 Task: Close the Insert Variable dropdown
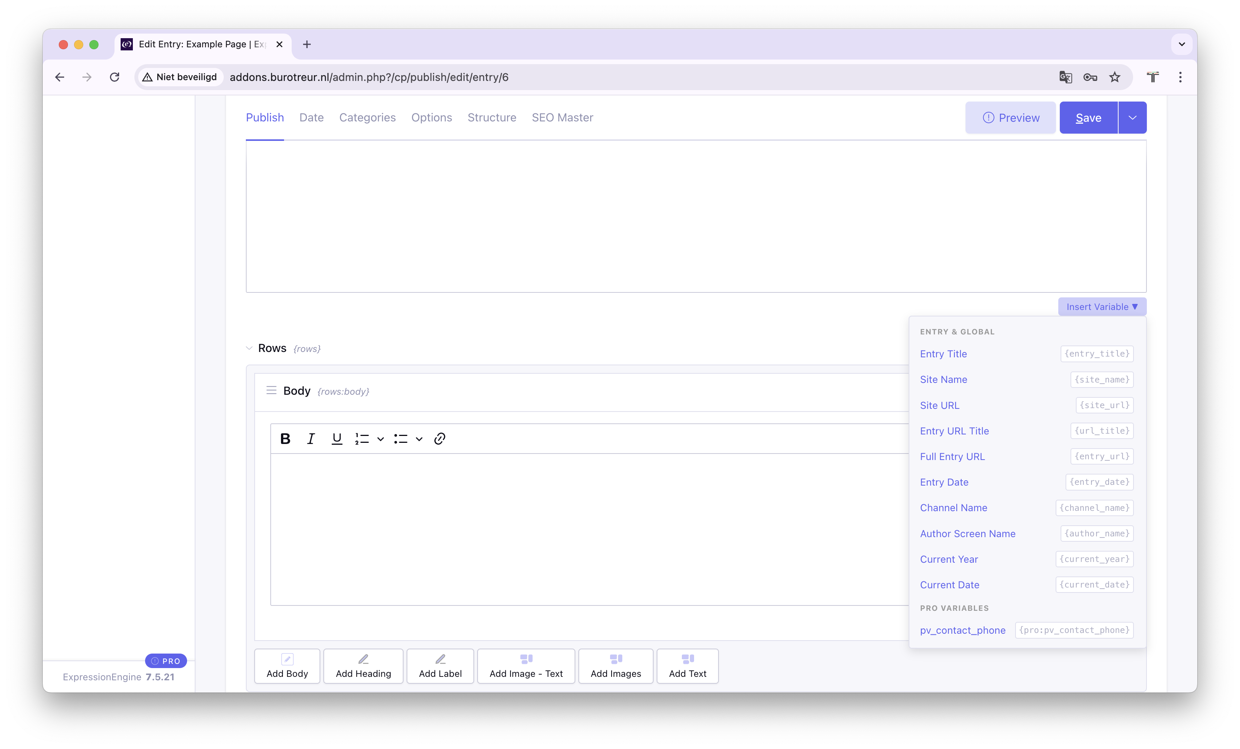1102,307
